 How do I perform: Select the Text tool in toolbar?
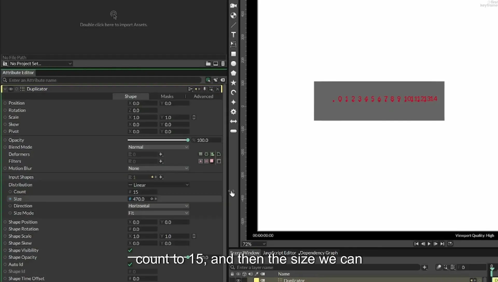pyautogui.click(x=233, y=34)
